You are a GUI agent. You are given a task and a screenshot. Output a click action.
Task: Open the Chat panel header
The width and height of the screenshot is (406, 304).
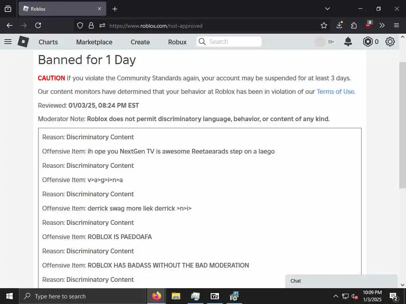pos(341,281)
